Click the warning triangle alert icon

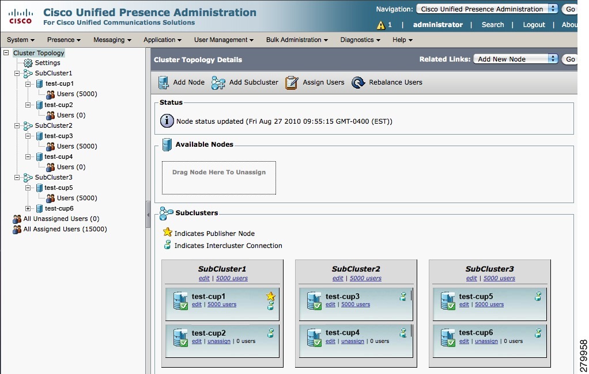[x=380, y=25]
